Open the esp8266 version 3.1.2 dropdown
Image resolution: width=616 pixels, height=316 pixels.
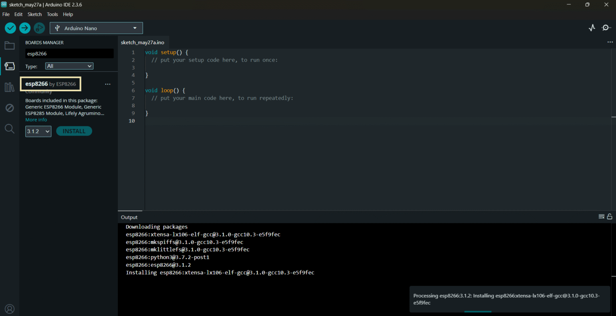click(x=38, y=131)
